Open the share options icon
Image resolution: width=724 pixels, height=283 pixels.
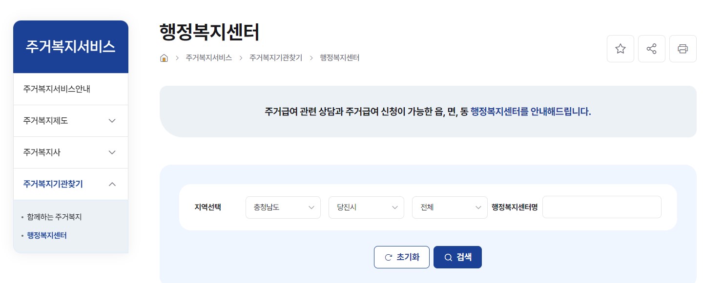click(651, 49)
